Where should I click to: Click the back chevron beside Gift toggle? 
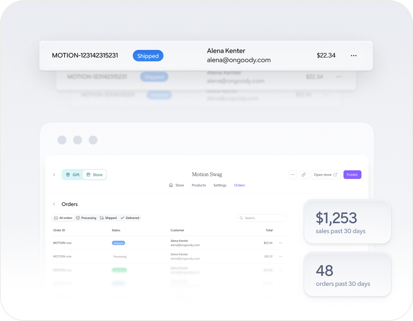54,175
